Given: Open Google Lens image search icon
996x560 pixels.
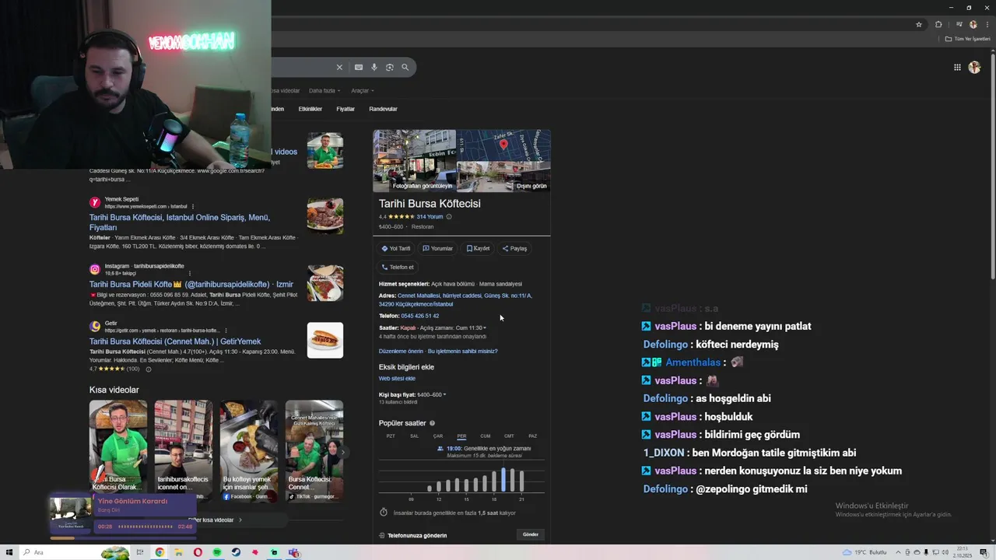Looking at the screenshot, I should 390,68.
